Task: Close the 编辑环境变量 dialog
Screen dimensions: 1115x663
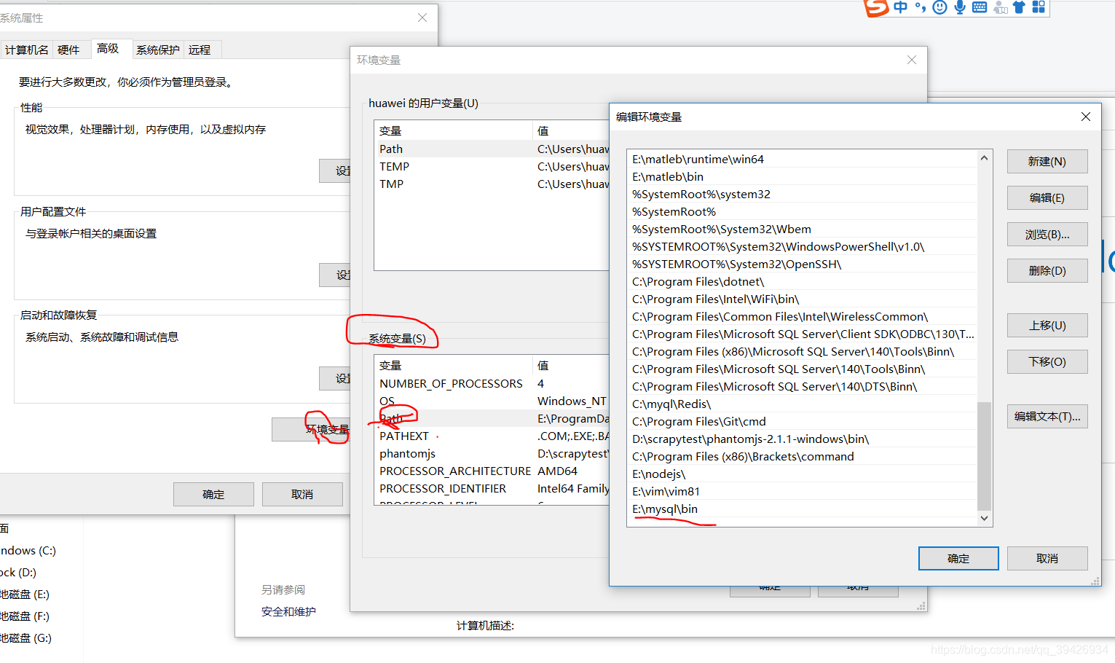Action: tap(1086, 117)
